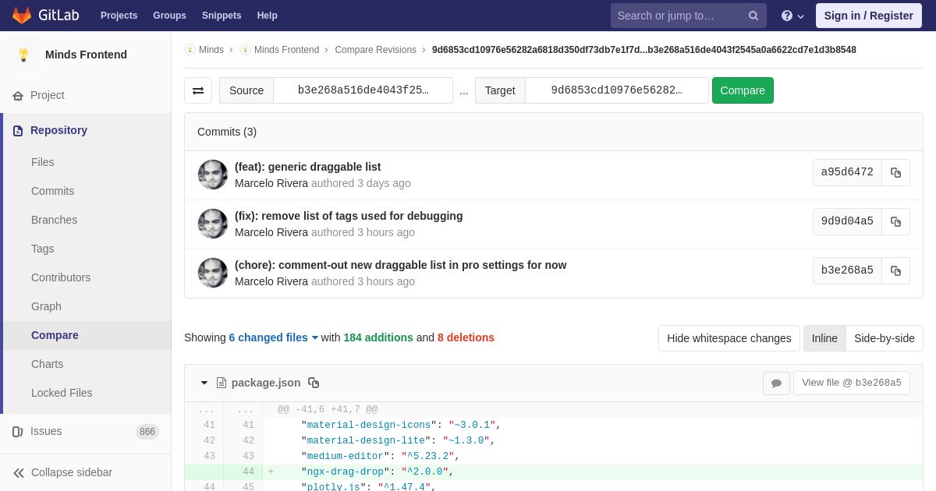Open the GitLab home logo
The height and width of the screenshot is (491, 936).
point(44,16)
